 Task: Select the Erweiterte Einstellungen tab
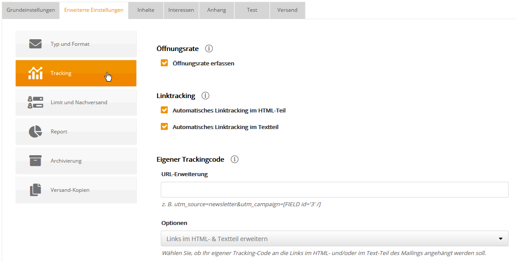point(94,10)
